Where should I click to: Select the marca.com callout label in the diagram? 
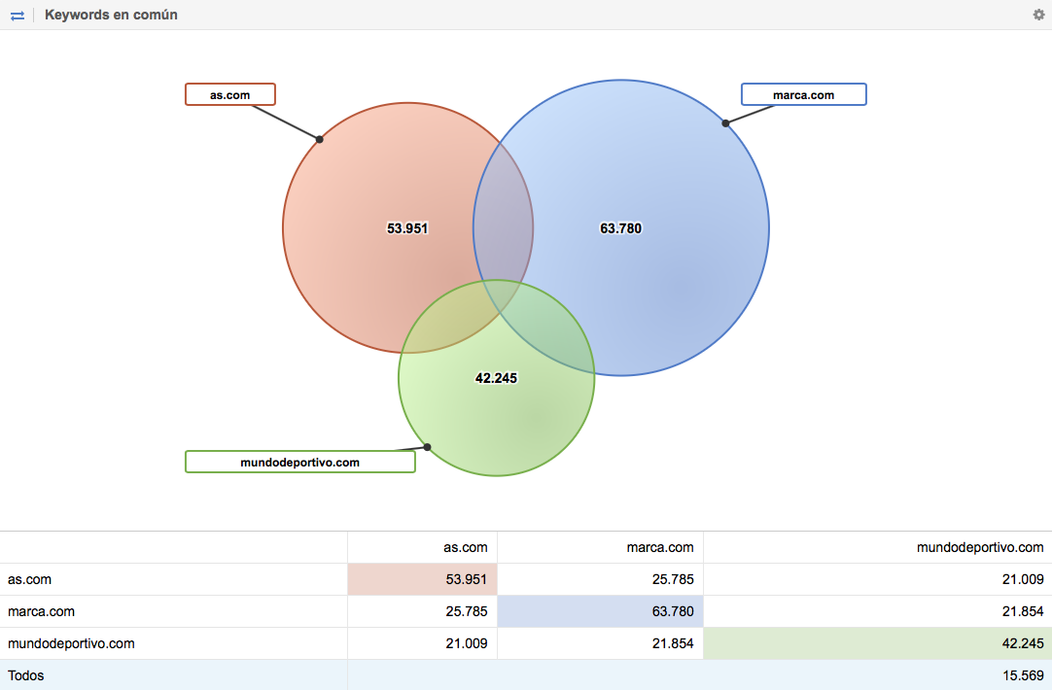click(803, 94)
